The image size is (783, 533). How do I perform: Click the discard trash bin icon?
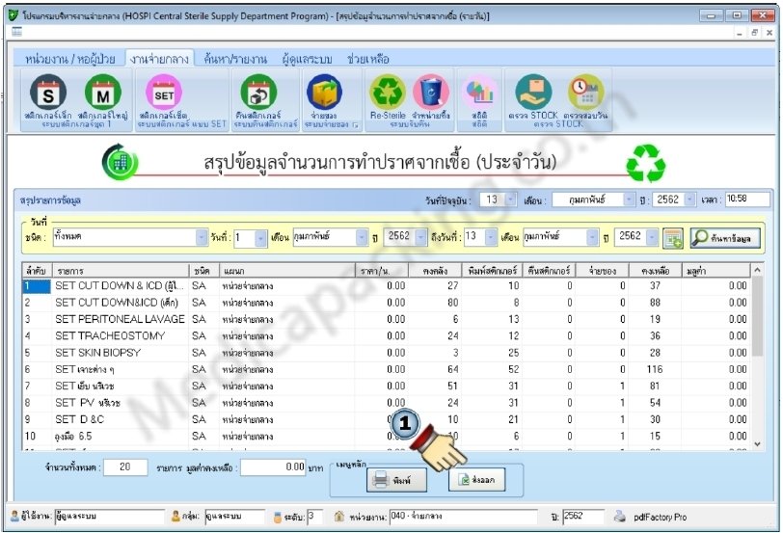pyautogui.click(x=430, y=93)
